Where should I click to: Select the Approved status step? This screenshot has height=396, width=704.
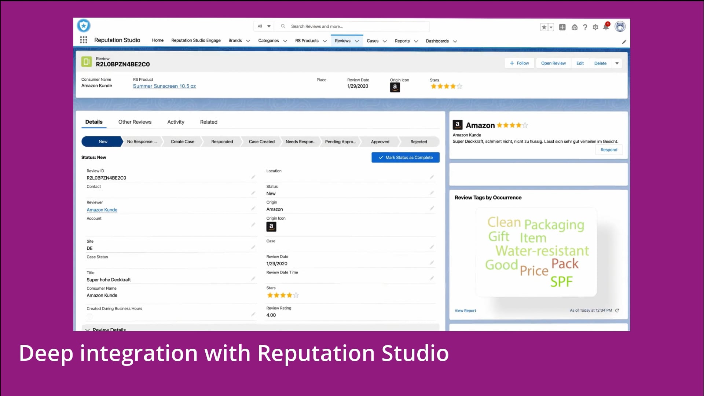380,142
